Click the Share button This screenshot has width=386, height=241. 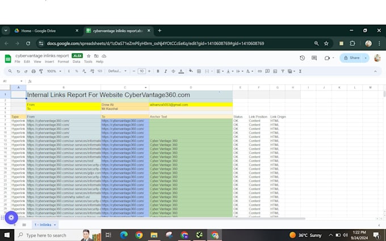click(351, 58)
